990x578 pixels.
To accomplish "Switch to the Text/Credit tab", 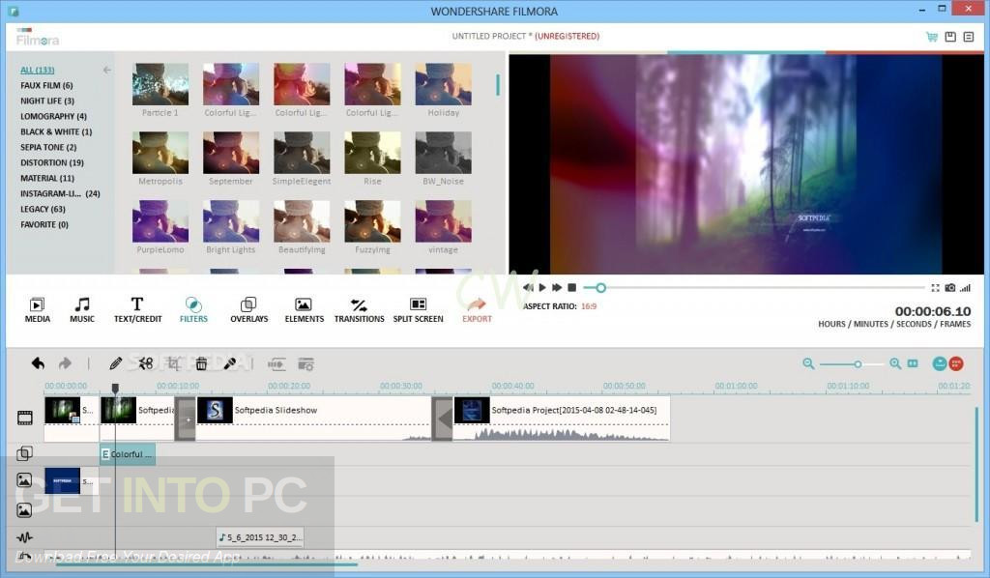I will tap(137, 310).
